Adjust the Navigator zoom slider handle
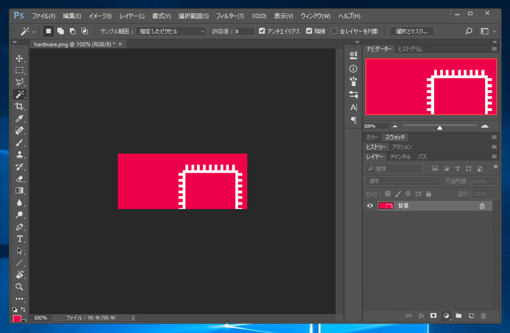This screenshot has height=333, width=510. tap(439, 128)
